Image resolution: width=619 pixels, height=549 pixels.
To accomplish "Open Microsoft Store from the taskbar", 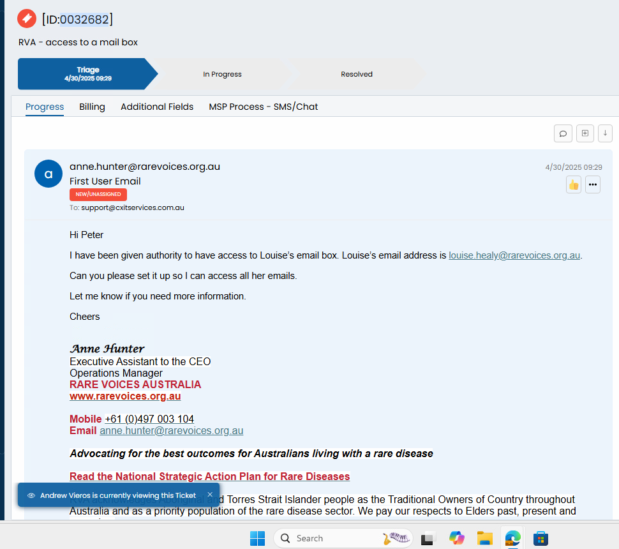I will (541, 538).
